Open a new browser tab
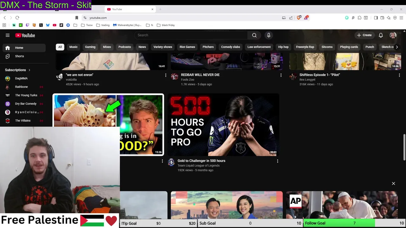Image resolution: width=406 pixels, height=228 pixels. 160,9
